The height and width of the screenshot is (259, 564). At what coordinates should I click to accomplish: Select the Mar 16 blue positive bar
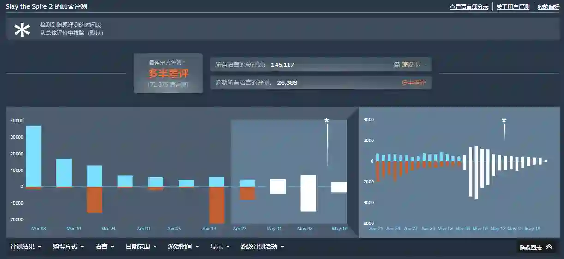[x=64, y=173]
